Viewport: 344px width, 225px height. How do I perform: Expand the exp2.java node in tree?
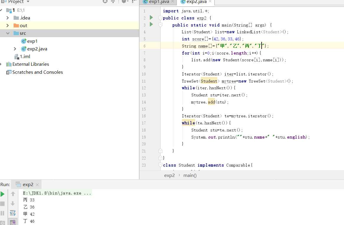pyautogui.click(x=15, y=49)
